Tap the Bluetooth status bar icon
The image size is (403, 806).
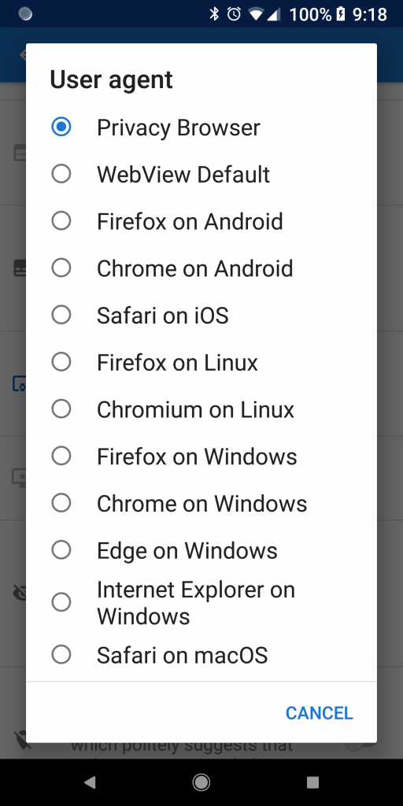click(214, 14)
